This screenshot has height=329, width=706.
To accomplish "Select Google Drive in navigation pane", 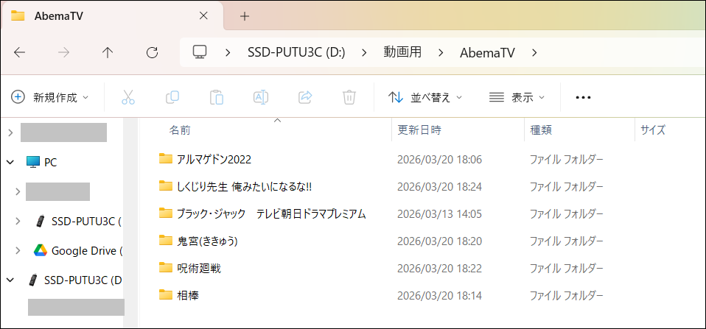I will 88,250.
